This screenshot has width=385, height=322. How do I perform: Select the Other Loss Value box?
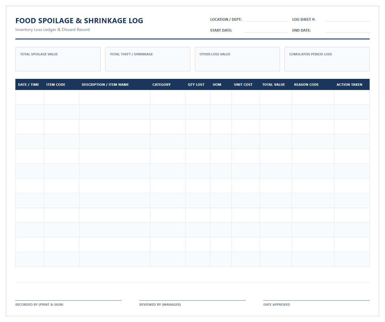(237, 59)
